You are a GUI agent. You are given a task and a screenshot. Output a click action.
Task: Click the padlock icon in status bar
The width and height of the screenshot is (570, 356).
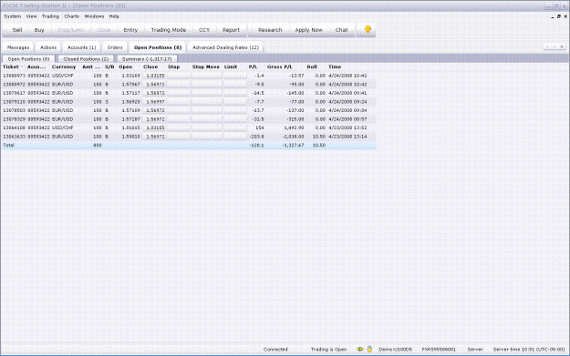coord(369,349)
